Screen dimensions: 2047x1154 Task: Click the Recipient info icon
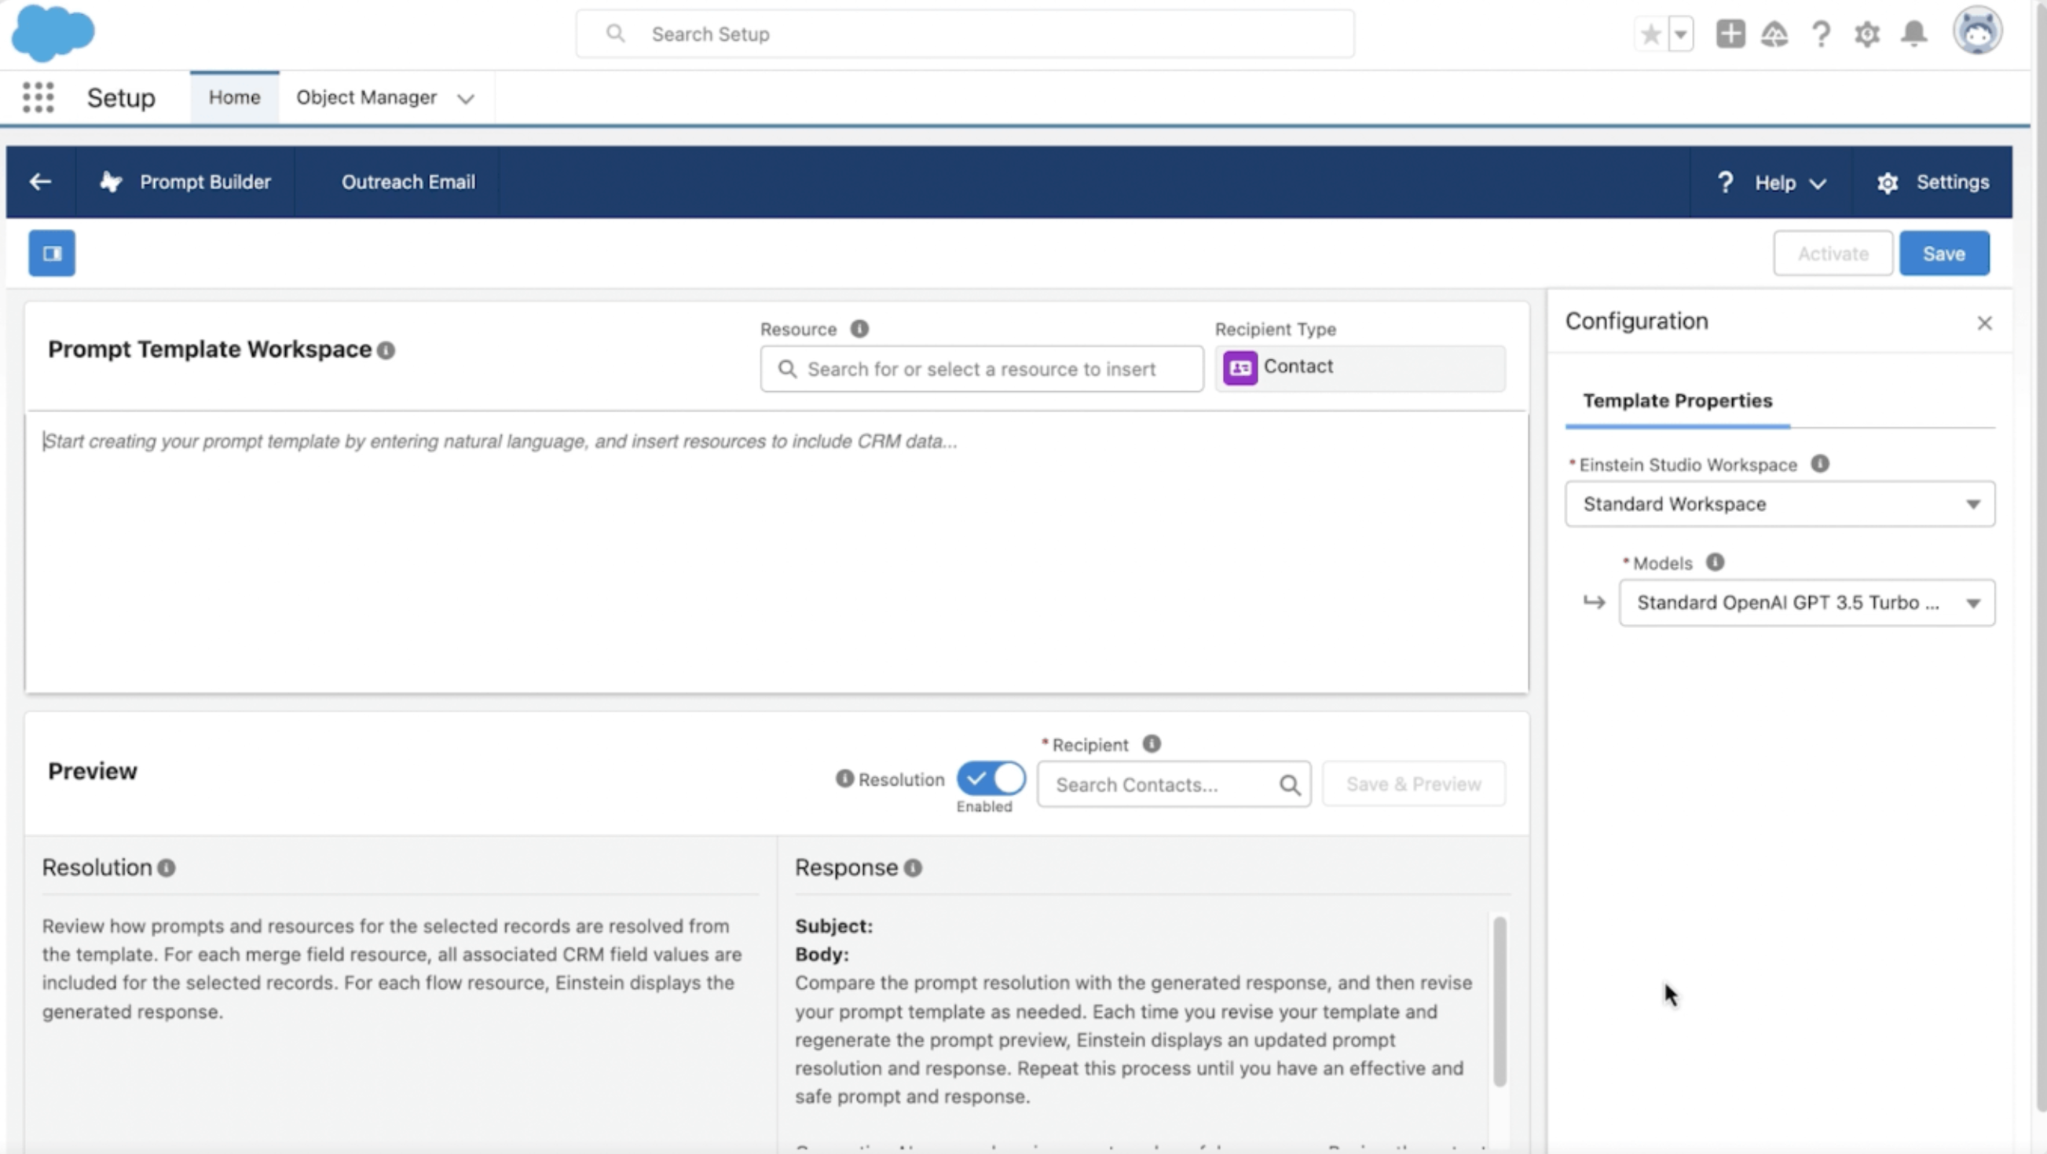[1151, 743]
